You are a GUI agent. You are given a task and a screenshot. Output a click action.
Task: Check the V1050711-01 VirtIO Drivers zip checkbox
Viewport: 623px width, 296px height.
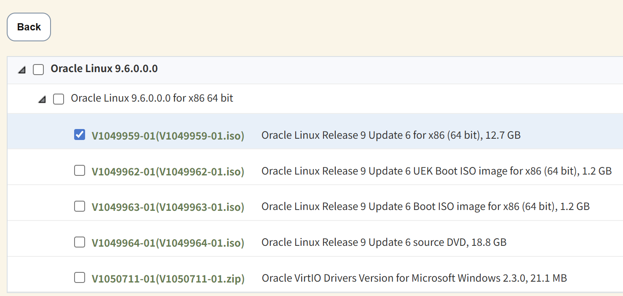(x=79, y=278)
